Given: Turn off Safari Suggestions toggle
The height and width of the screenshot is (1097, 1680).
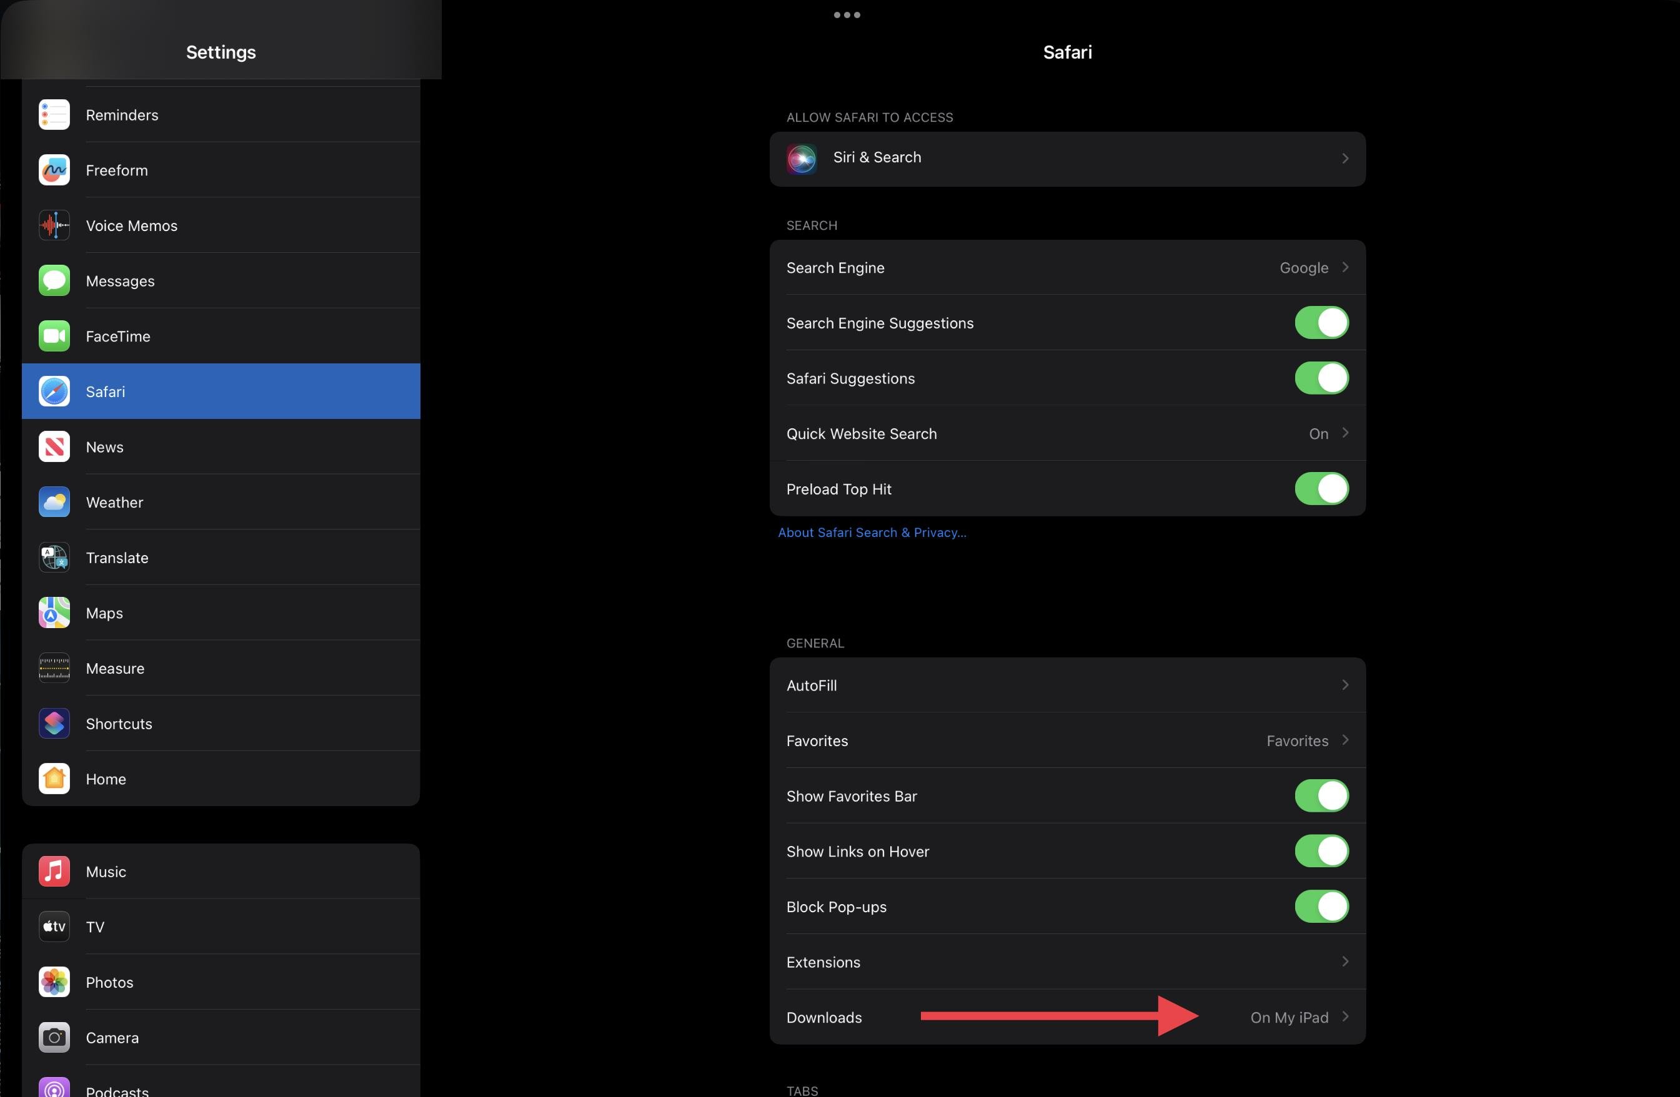Looking at the screenshot, I should [1321, 378].
